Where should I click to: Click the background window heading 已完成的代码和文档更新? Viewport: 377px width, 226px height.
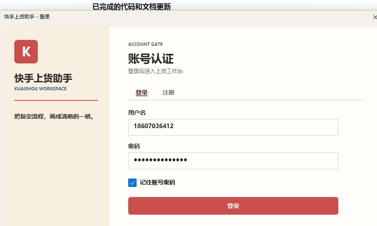click(132, 6)
